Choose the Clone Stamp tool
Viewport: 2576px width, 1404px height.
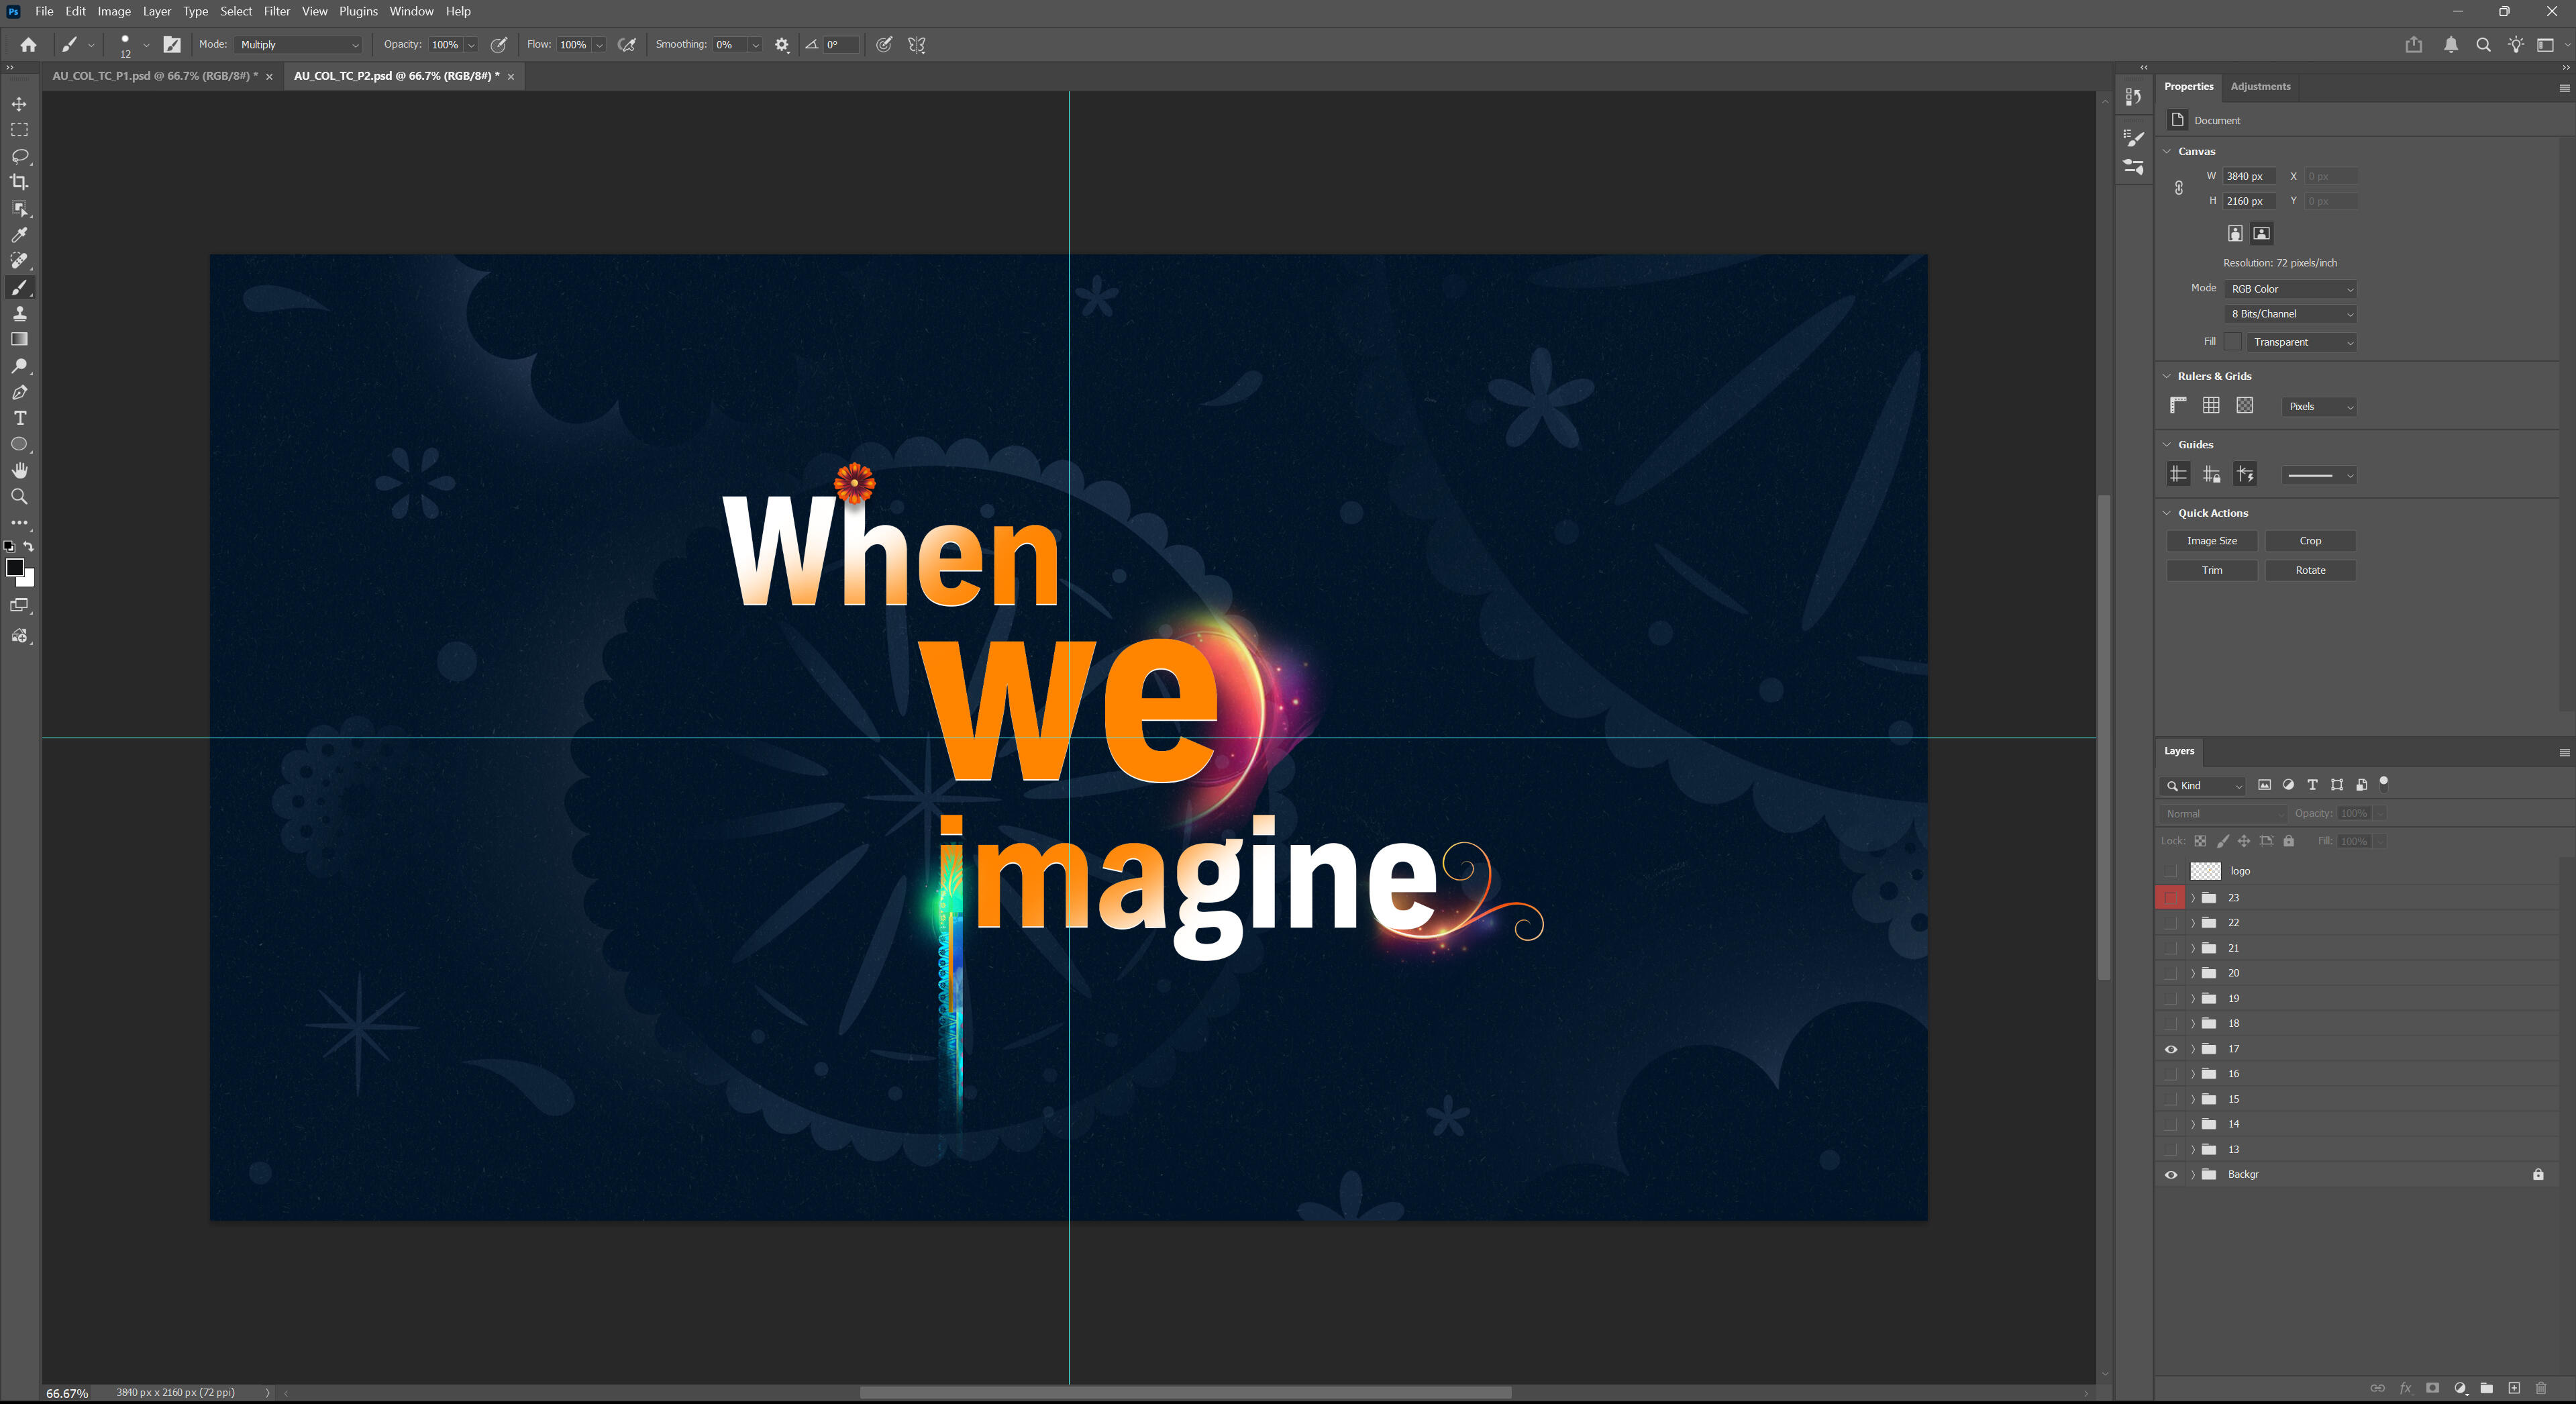(19, 314)
